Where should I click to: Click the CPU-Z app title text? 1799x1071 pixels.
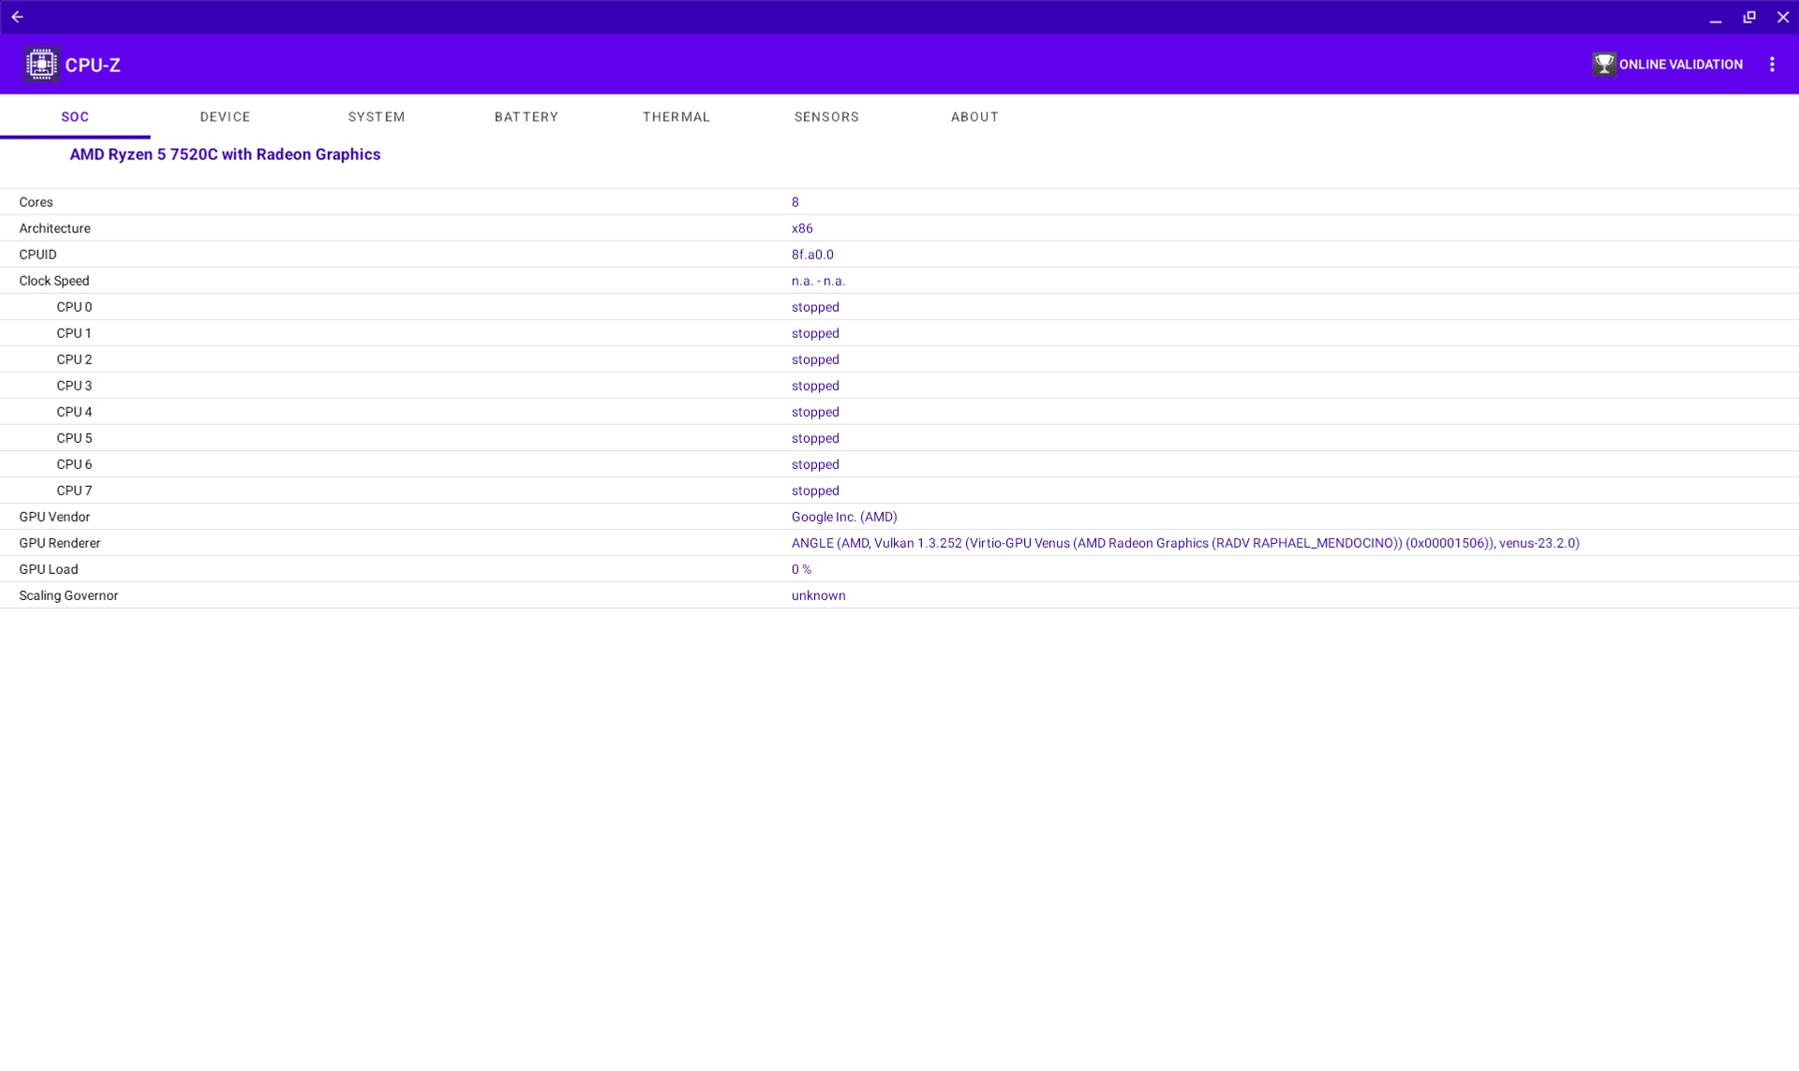[x=93, y=65]
